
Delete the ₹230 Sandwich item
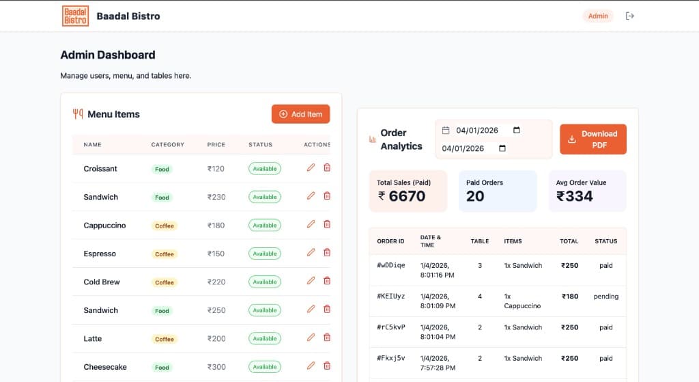(x=327, y=196)
